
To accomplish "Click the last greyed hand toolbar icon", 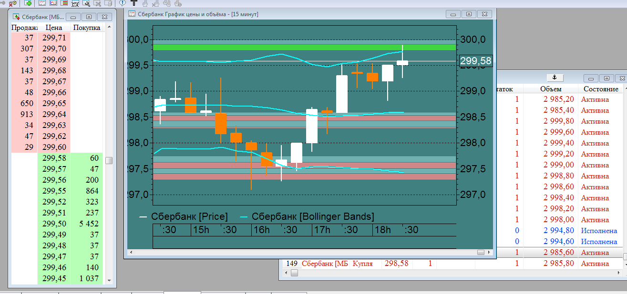I will click(x=177, y=3).
